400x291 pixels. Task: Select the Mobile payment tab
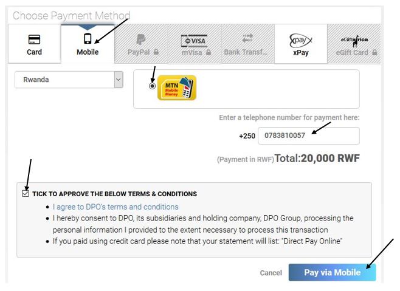point(88,44)
